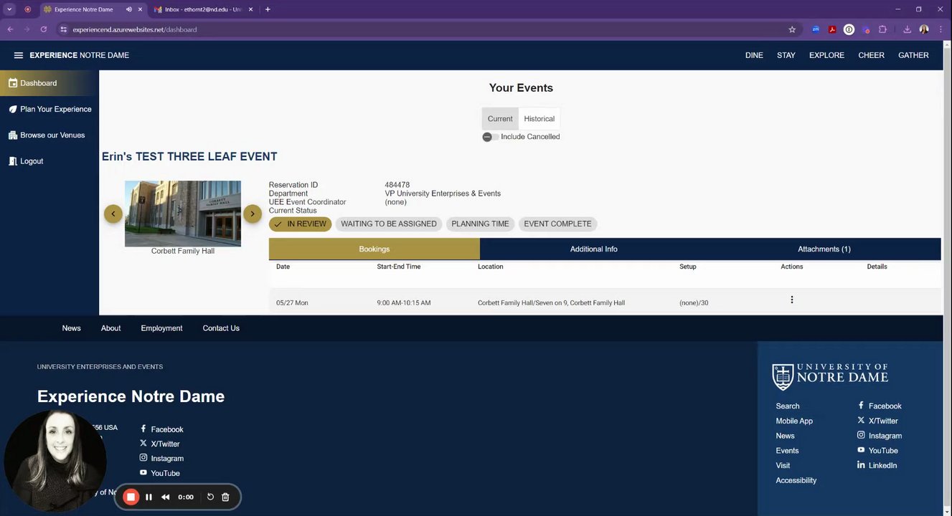Screen dimensions: 952x516
Task: Switch to Historical events
Action: coord(539,119)
